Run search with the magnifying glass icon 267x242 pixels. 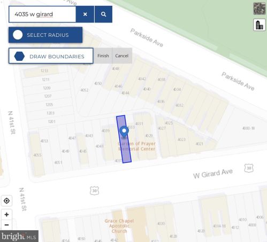point(103,14)
